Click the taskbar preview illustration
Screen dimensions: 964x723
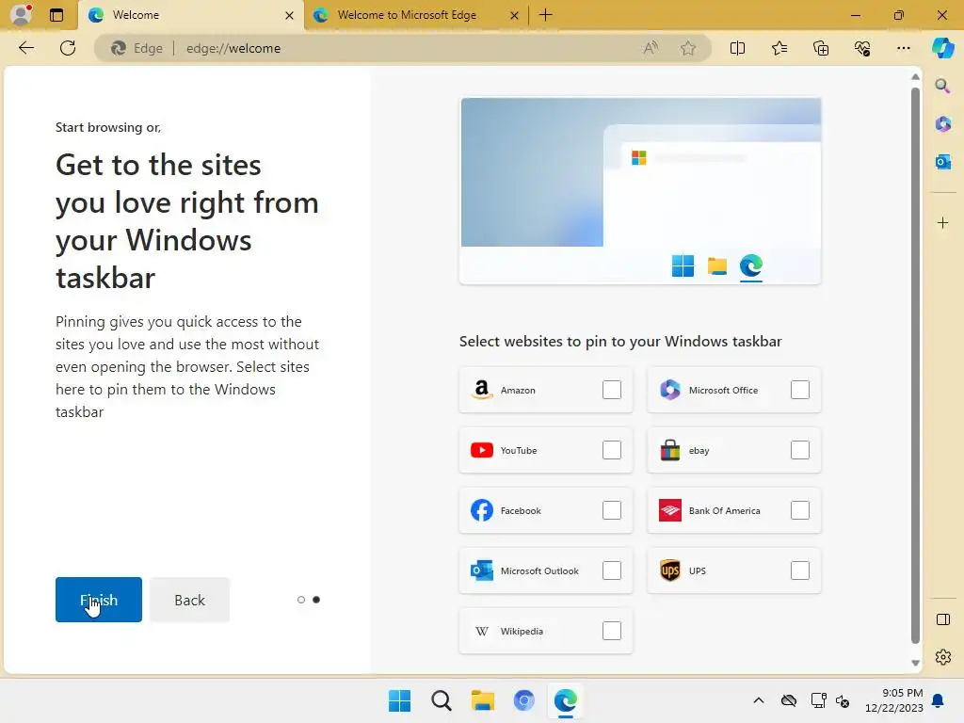pos(640,191)
